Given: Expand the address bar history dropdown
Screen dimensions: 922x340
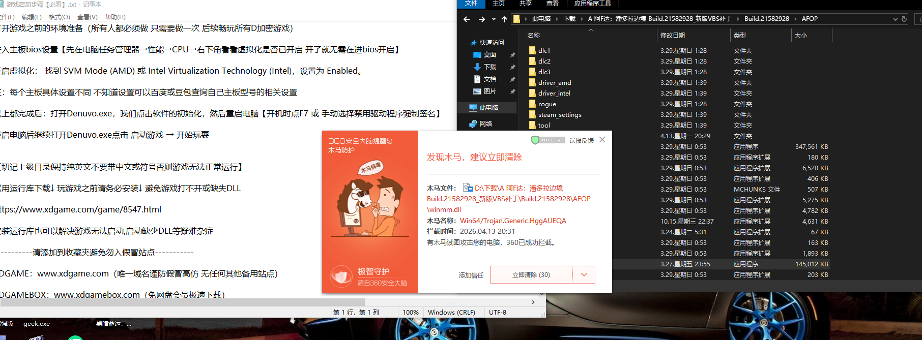Looking at the screenshot, I should click(x=895, y=19).
